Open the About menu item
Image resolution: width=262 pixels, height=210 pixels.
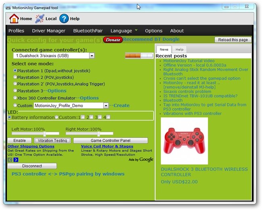tap(177, 31)
